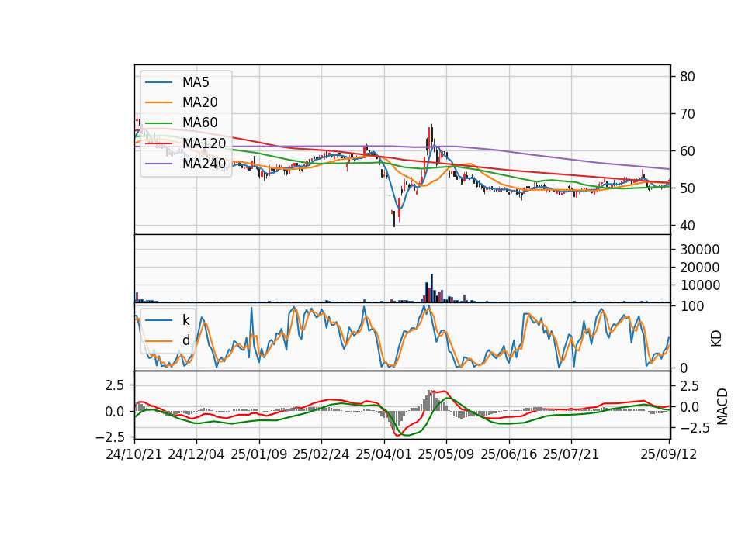This screenshot has width=745, height=535.
Task: Click the MA5 legend label
Action: coord(196,82)
